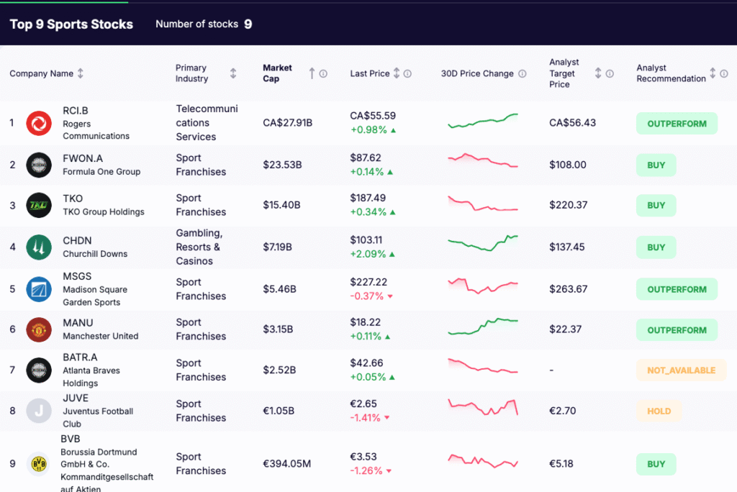
Task: Select the TKO Group Holdings logo
Action: click(38, 205)
